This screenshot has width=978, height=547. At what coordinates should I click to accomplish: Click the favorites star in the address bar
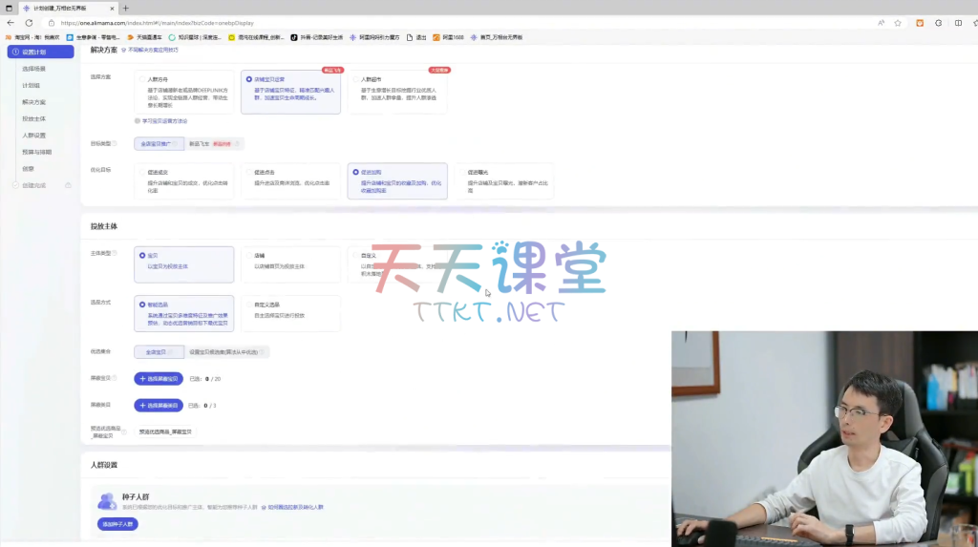point(898,23)
